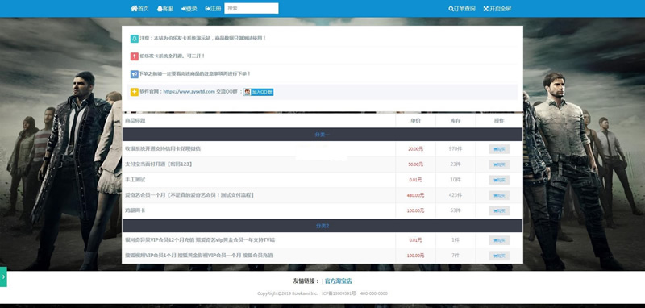Click the 50.00元 price cell
The height and width of the screenshot is (308, 645).
click(415, 164)
